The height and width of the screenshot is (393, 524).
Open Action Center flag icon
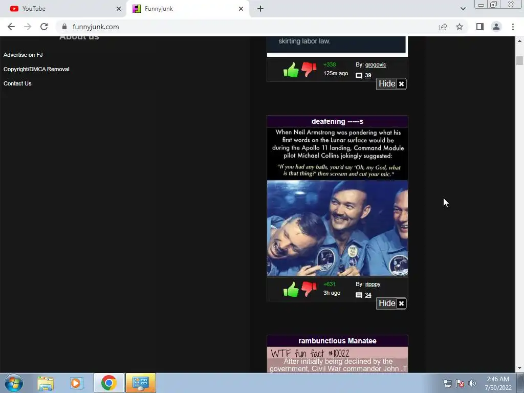(460, 383)
